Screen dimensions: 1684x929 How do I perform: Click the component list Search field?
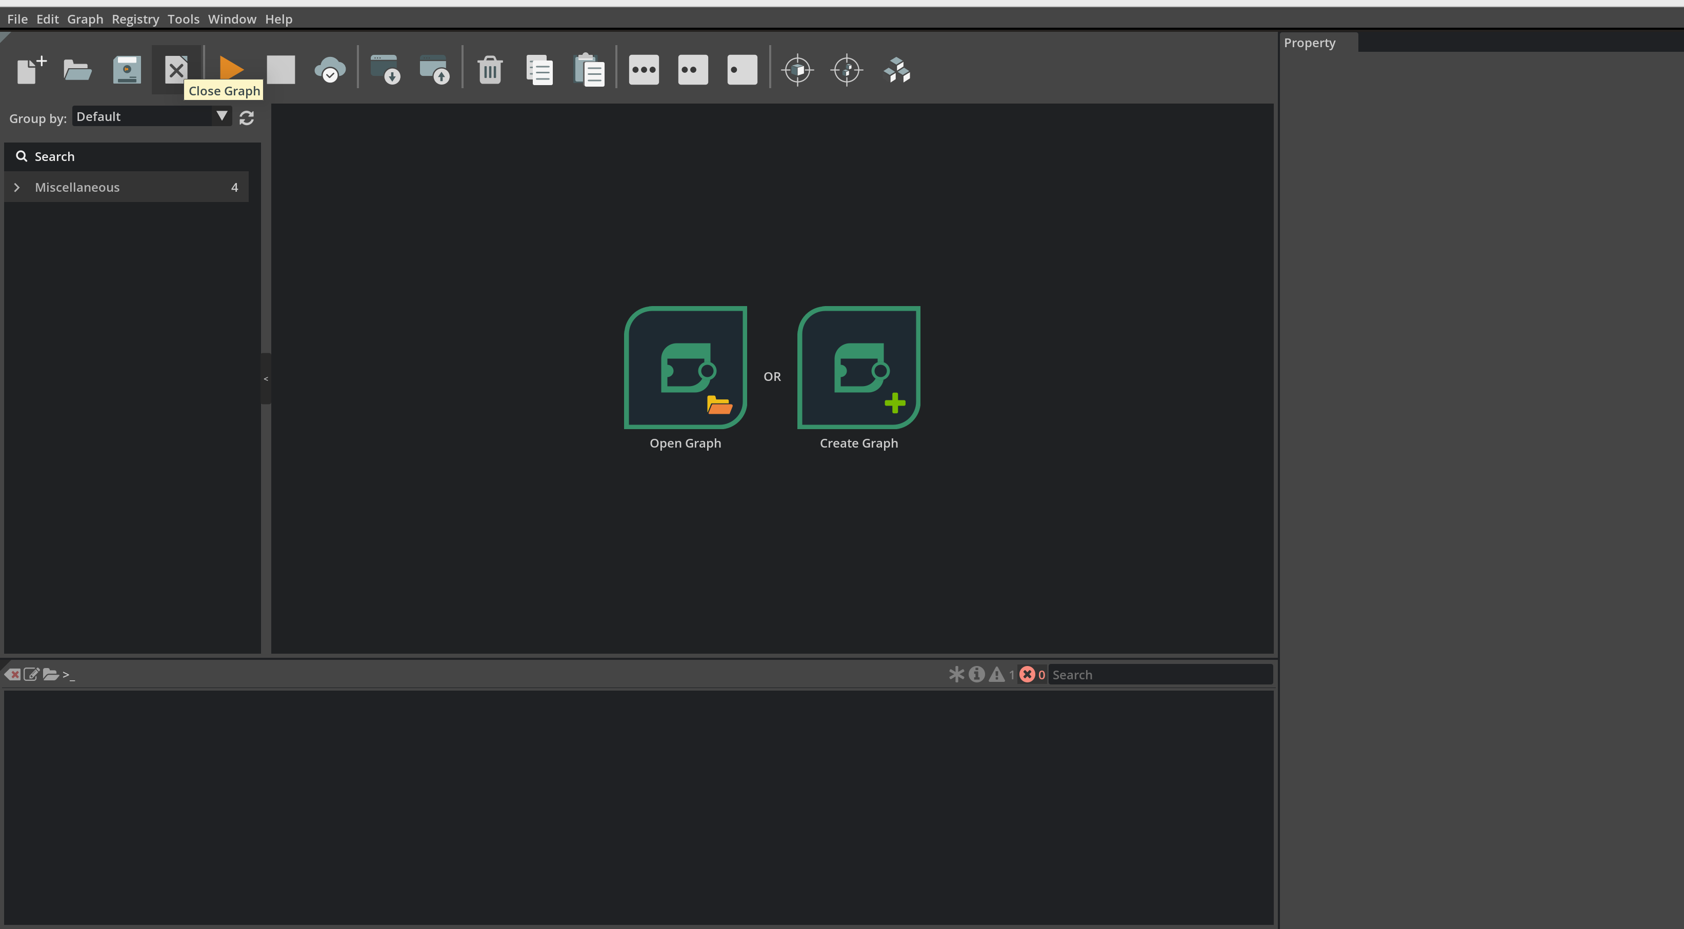coord(132,156)
